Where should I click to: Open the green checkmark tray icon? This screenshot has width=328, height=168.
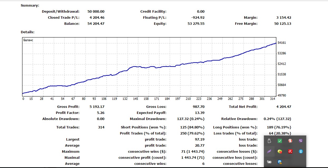tap(280, 141)
